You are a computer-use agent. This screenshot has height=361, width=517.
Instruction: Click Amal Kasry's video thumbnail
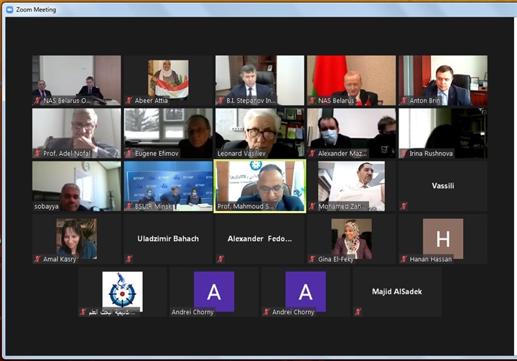[76, 238]
